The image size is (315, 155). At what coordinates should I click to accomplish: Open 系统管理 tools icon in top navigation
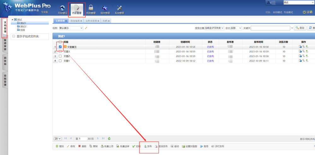coord(119,9)
